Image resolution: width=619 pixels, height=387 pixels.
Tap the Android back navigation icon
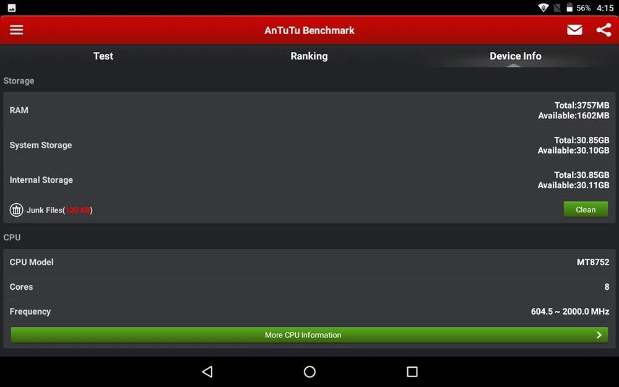[207, 372]
